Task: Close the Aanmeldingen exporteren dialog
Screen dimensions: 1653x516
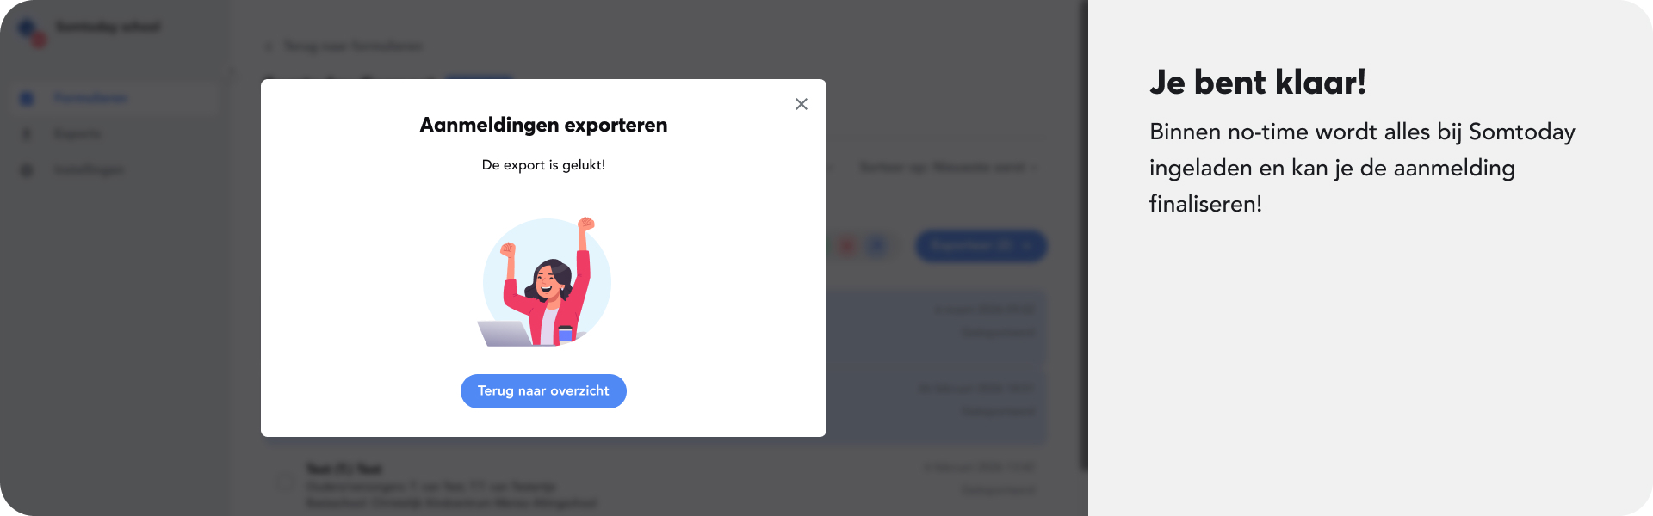Action: (802, 104)
